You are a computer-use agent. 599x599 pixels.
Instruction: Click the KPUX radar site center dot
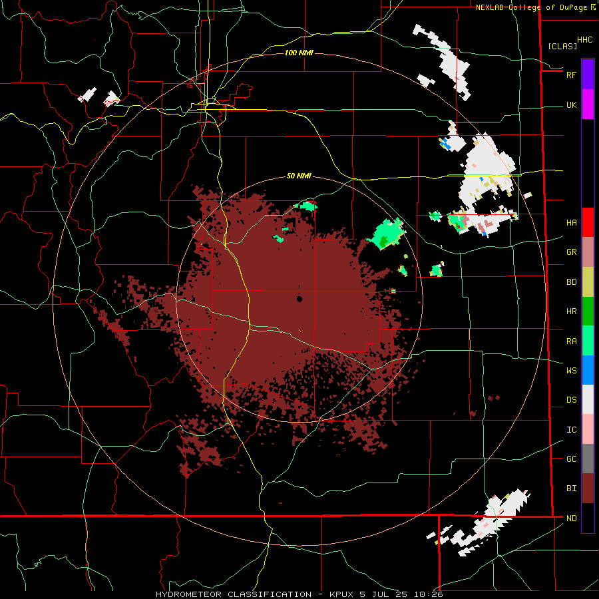tap(299, 299)
